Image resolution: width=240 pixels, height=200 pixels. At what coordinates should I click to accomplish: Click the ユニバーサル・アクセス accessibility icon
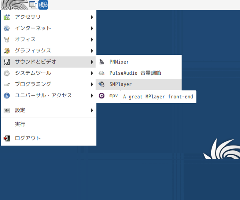[7, 96]
